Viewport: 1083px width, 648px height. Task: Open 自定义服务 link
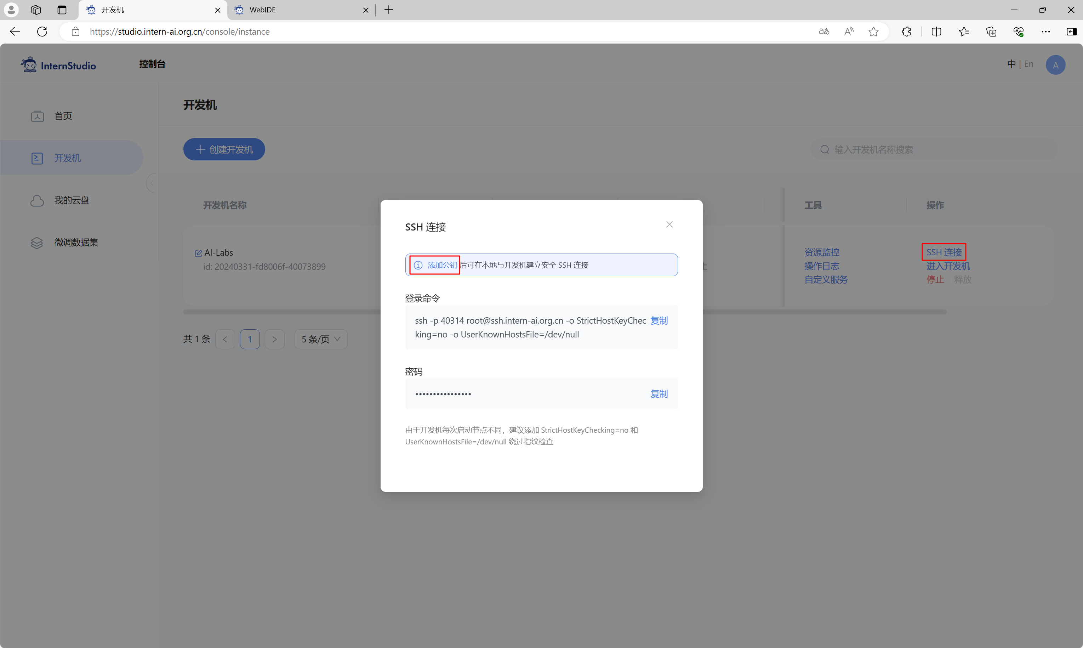tap(826, 279)
